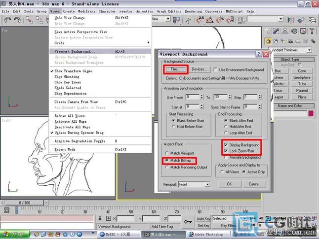Click the Select and Manipulate icon
Image resolution: width=319 pixels, height=239 pixels.
pyautogui.click(x=189, y=20)
